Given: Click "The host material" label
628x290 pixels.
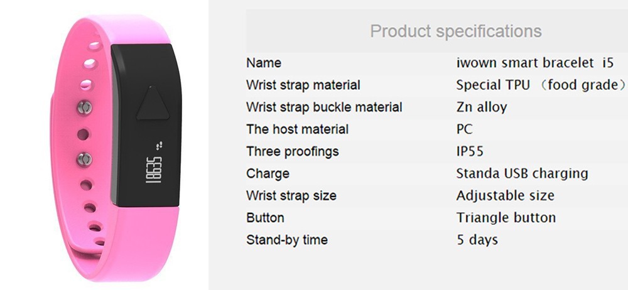Looking at the screenshot, I should coord(297,129).
